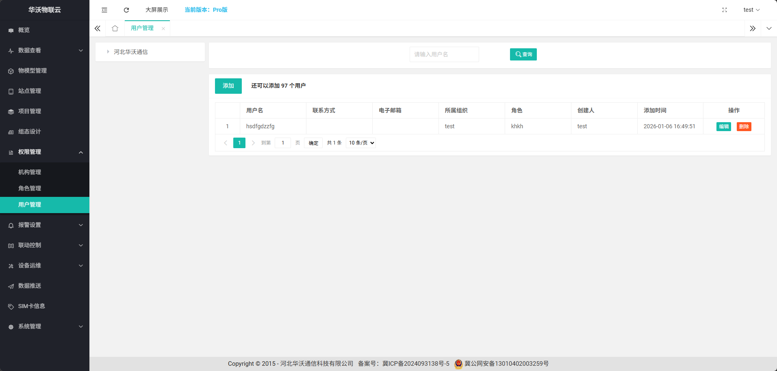Open 机构管理 in the sidebar submenu
Screen dimensions: 777x371
point(30,172)
